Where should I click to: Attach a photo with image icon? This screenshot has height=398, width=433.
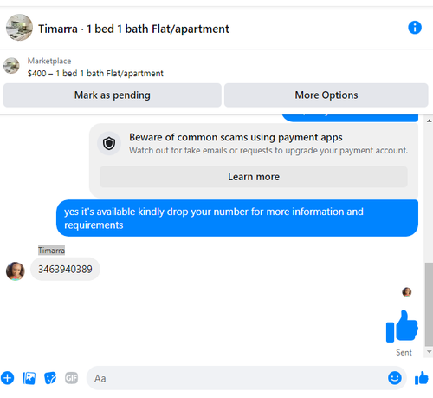pos(29,378)
